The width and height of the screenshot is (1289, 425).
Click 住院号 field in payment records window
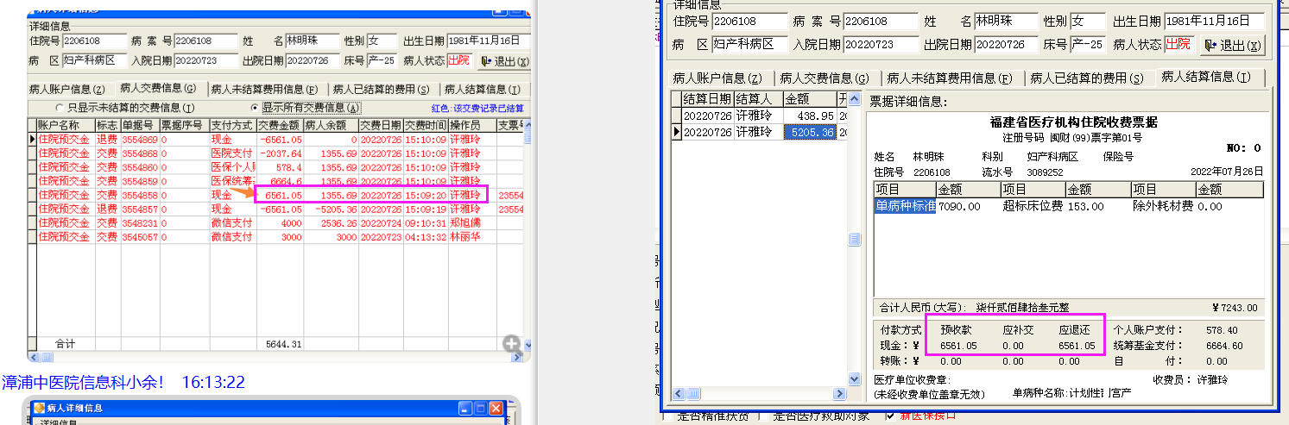coord(93,41)
